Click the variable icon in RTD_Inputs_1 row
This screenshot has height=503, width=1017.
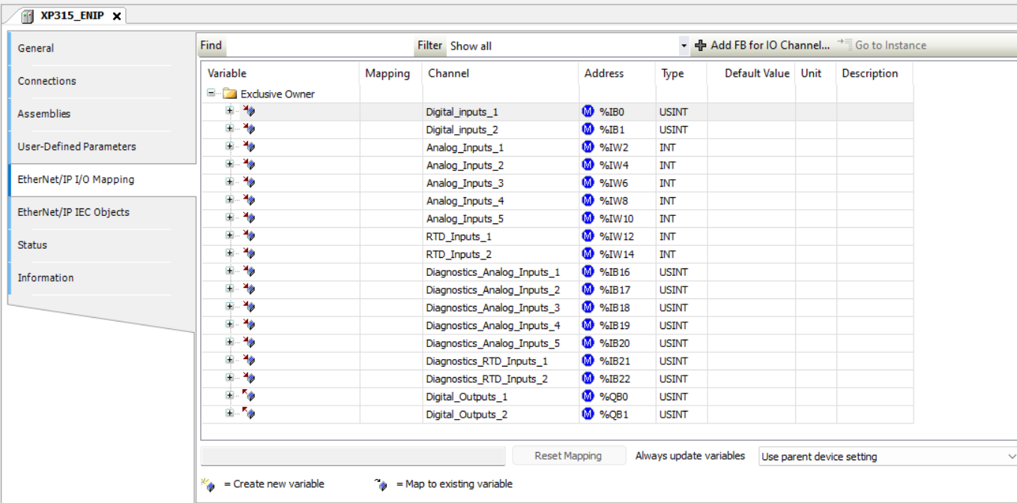(x=249, y=236)
